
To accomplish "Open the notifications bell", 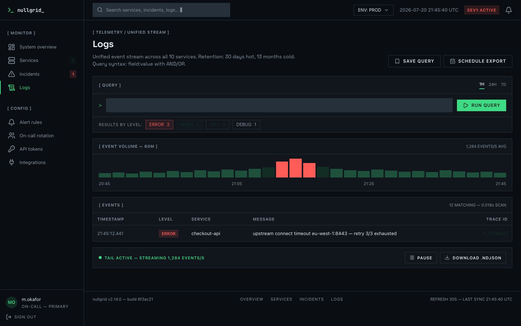I will (x=509, y=10).
